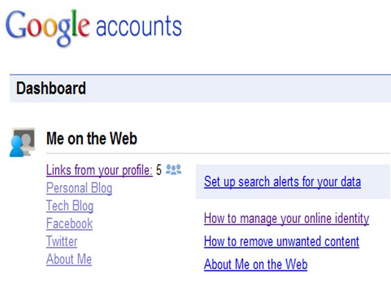Screen dimensions: 391x293
Task: Open How to remove unwanted content
Action: pyautogui.click(x=281, y=241)
